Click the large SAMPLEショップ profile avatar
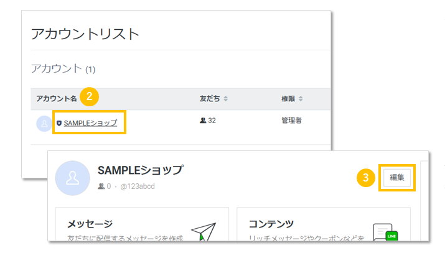This screenshot has height=253, width=445. pyautogui.click(x=72, y=177)
